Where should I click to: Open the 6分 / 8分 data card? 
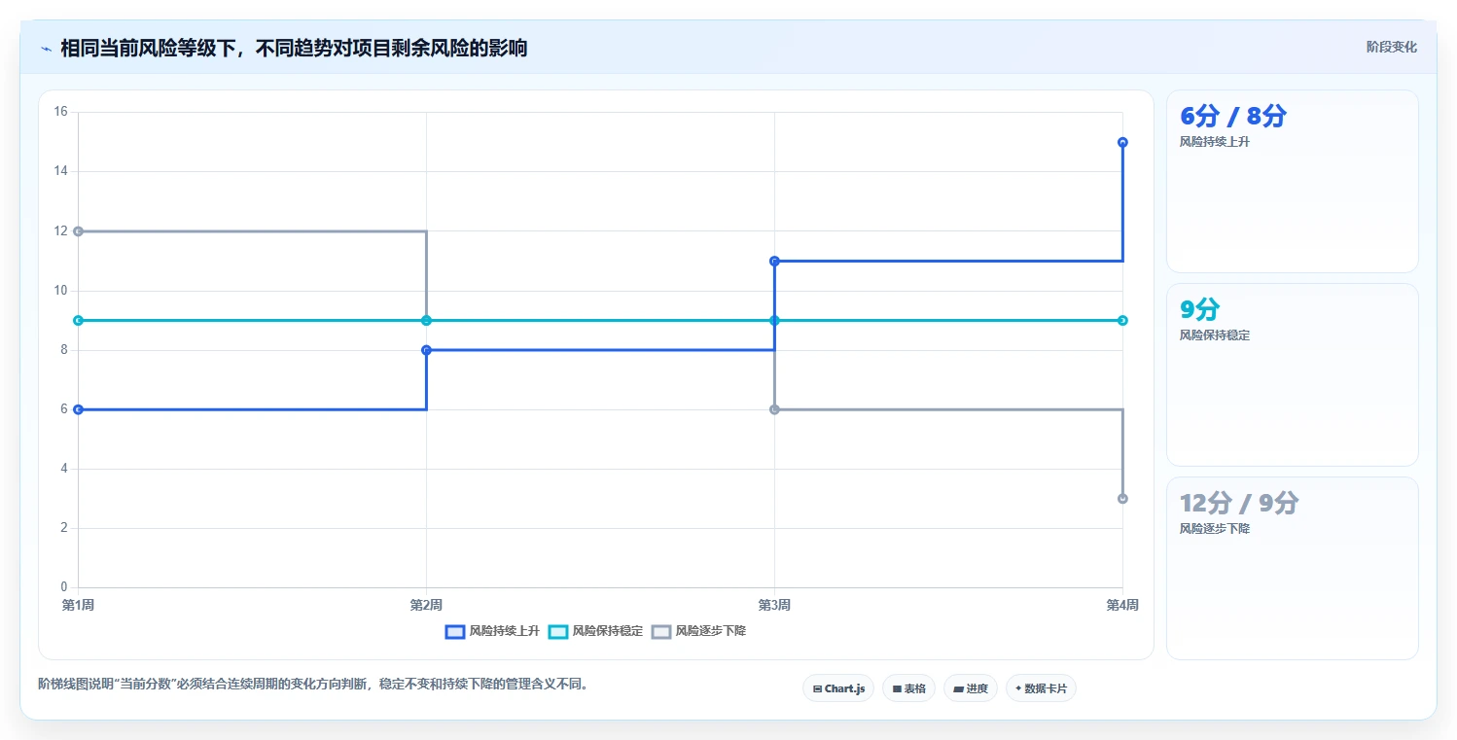click(1293, 181)
